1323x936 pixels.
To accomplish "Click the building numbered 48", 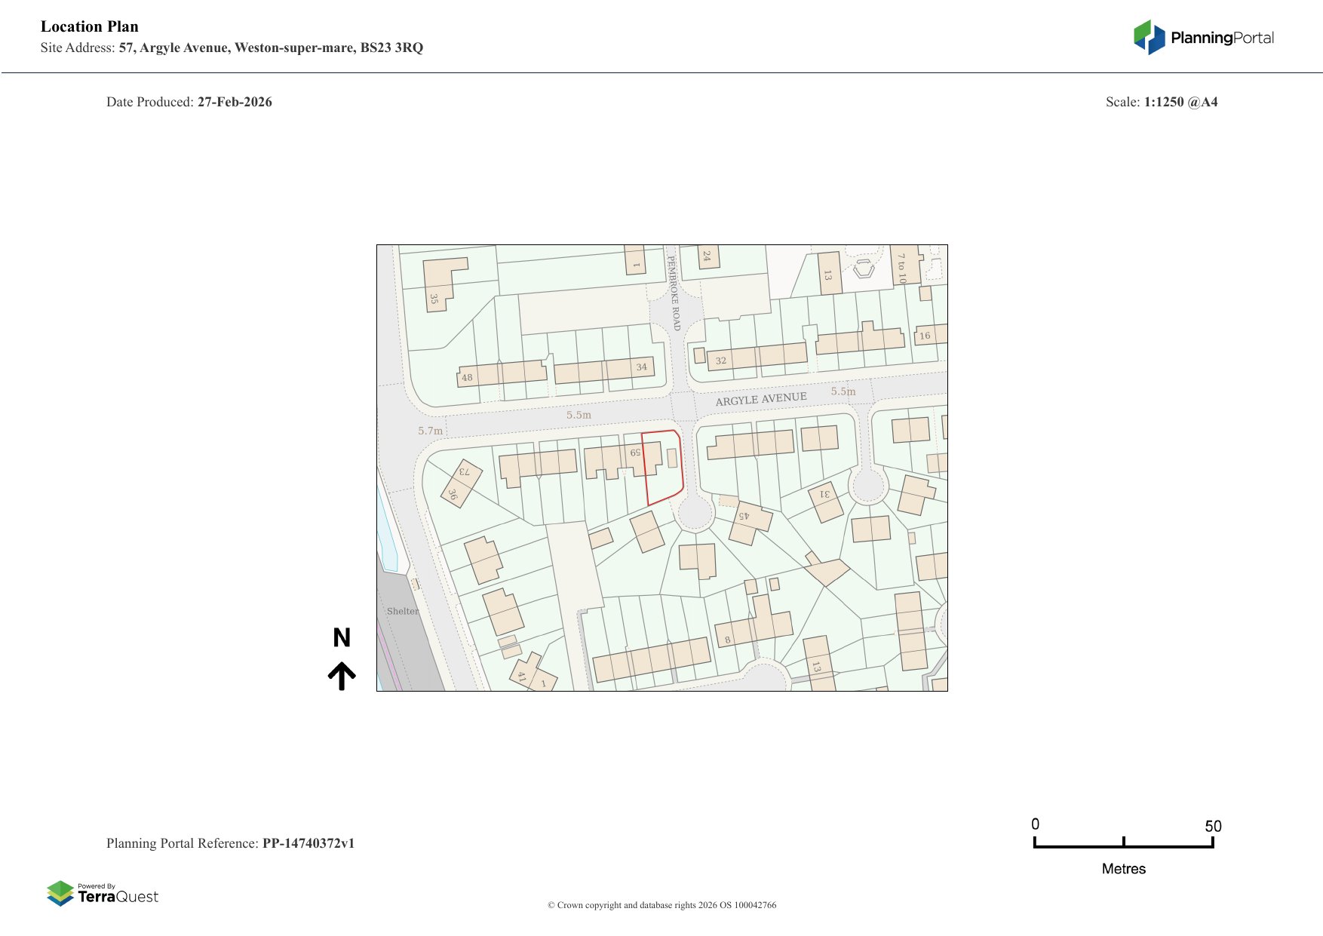I will coord(467,377).
